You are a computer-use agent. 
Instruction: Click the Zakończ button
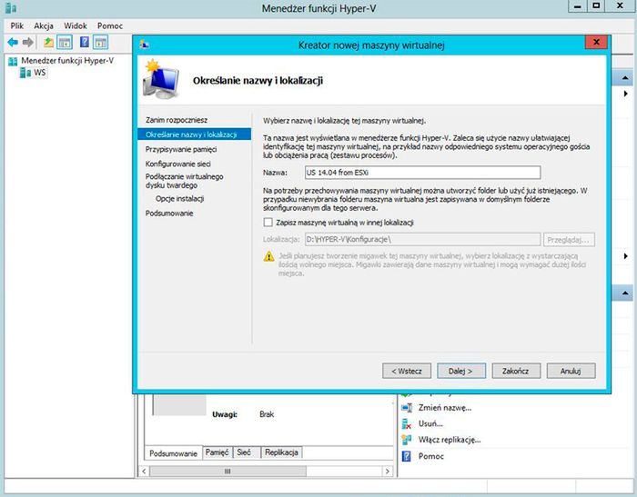pyautogui.click(x=516, y=371)
